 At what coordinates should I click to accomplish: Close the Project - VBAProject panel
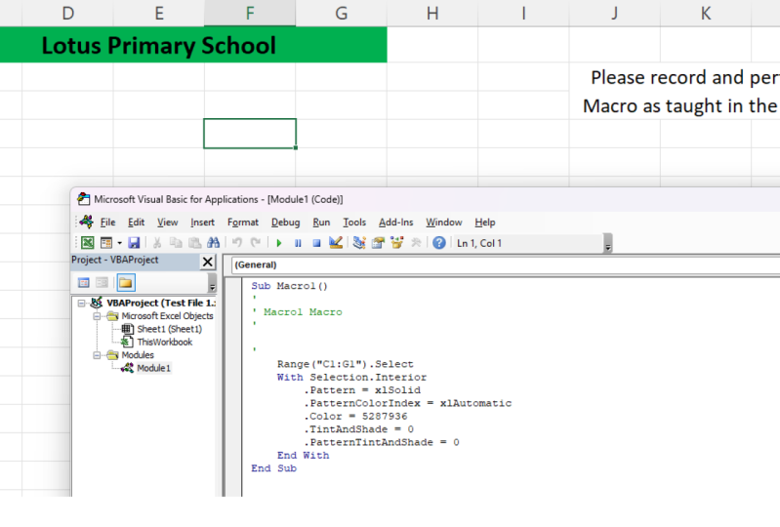207,262
